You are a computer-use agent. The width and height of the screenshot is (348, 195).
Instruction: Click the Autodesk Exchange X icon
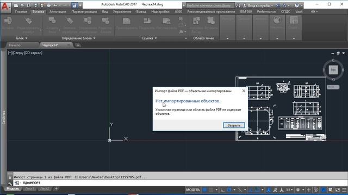[x=277, y=5]
